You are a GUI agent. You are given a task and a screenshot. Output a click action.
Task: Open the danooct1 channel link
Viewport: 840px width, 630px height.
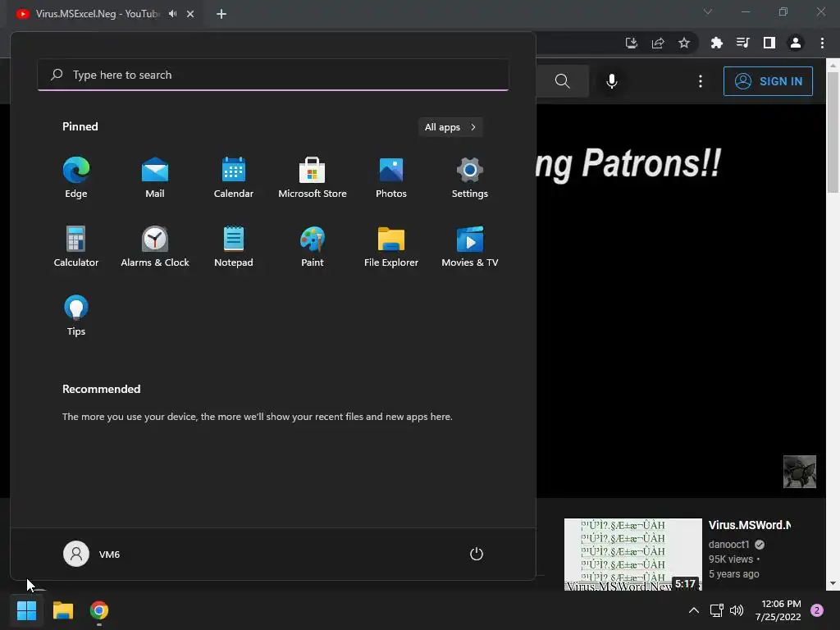tap(728, 545)
